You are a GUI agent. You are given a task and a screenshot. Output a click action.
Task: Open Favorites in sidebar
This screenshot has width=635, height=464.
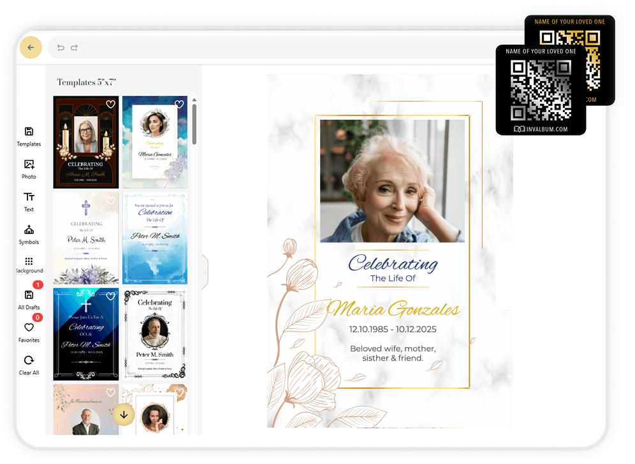coord(29,331)
